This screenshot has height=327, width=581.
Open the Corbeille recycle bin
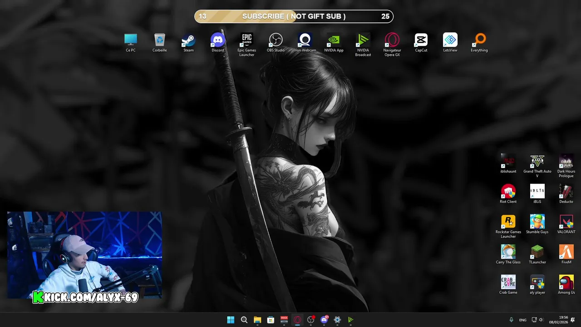[x=159, y=43]
